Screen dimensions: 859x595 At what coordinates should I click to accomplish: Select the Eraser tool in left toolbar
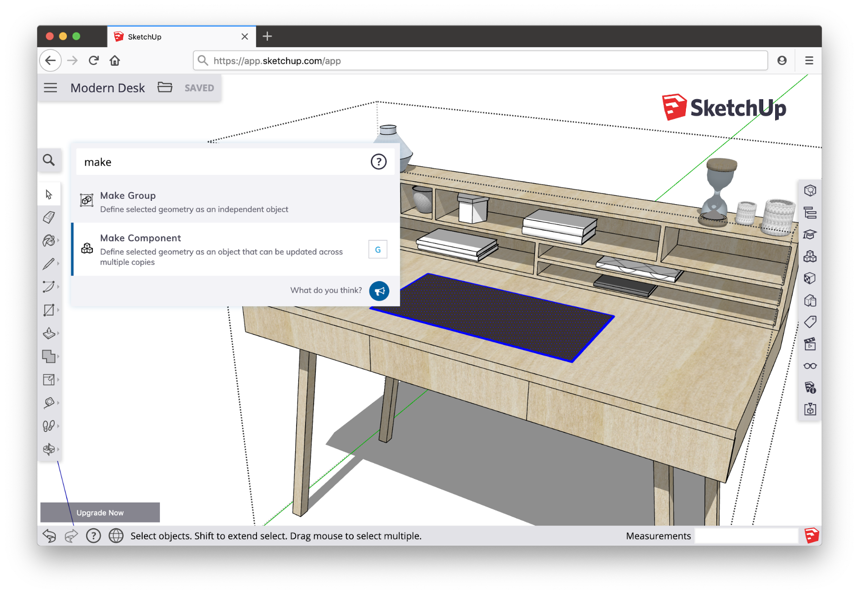tap(49, 217)
